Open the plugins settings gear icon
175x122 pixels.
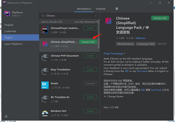pyautogui.click(x=117, y=9)
